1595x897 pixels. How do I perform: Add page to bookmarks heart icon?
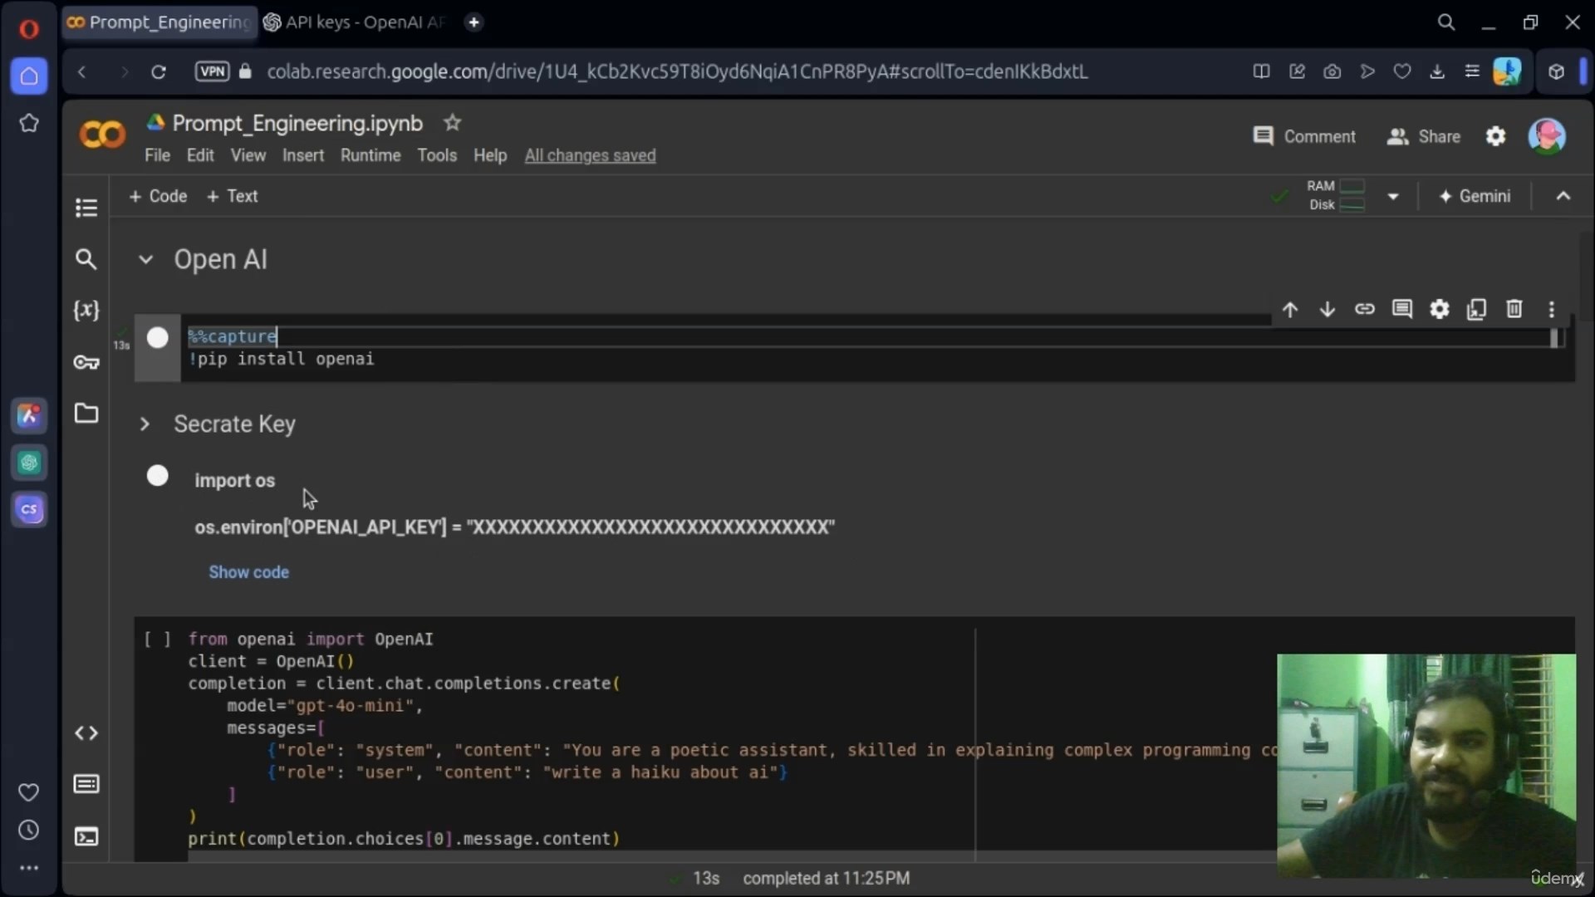pyautogui.click(x=1401, y=71)
